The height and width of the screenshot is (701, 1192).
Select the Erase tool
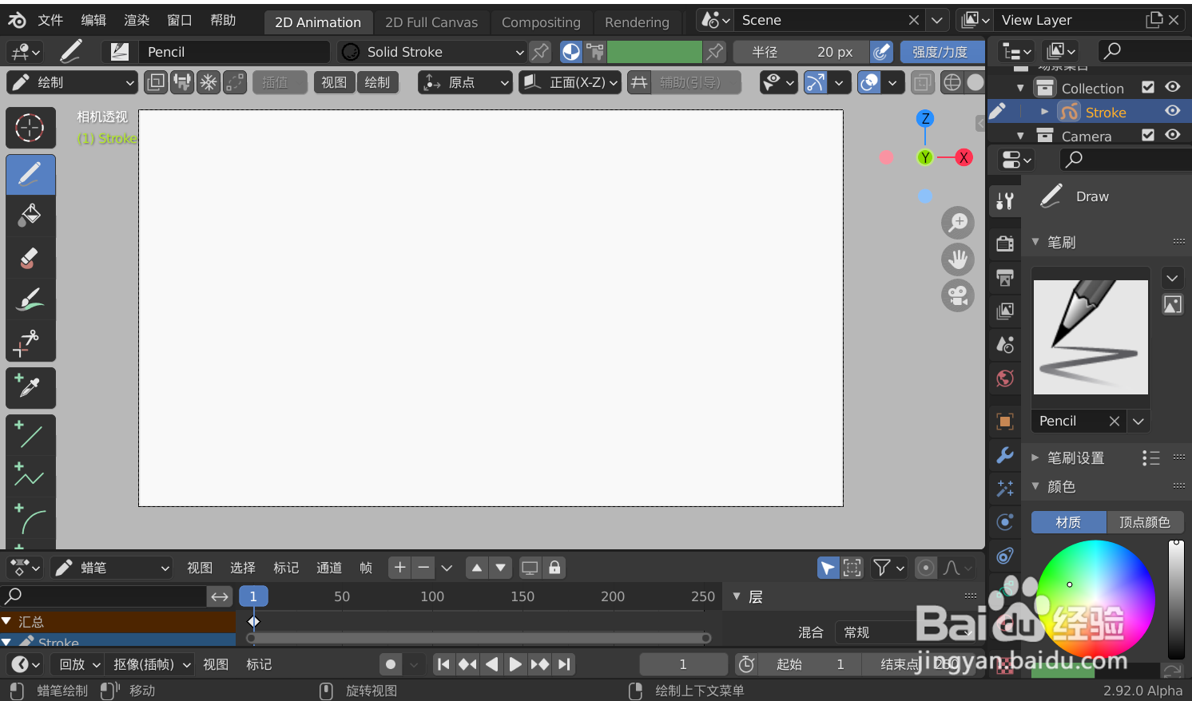click(30, 257)
